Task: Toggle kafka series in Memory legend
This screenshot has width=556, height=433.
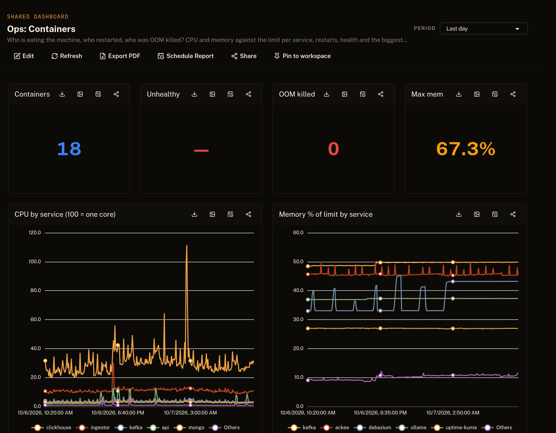Action: (x=302, y=427)
